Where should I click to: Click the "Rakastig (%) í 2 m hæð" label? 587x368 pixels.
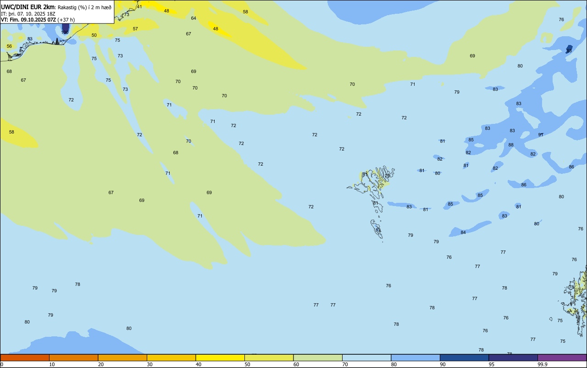[x=84, y=7]
